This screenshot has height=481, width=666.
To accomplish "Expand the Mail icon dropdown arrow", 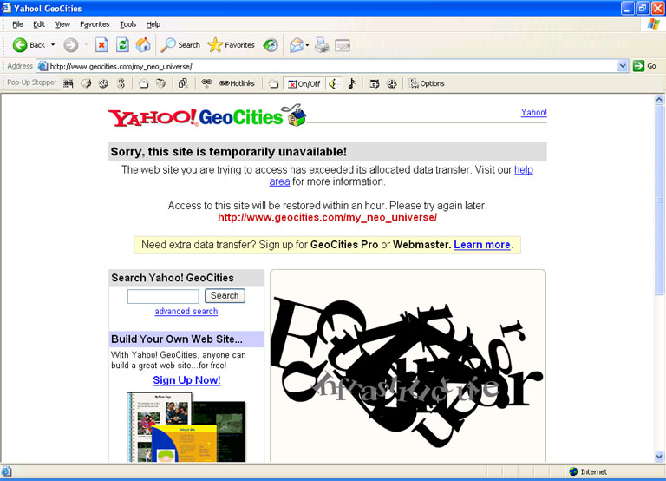I will point(307,45).
